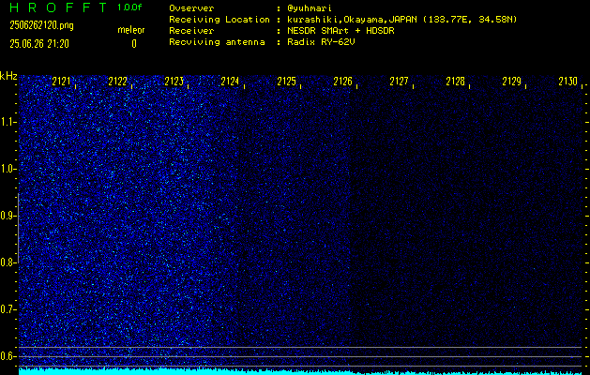Click the filename 2506262120.png
Screen dimensions: 590x375
pos(42,25)
